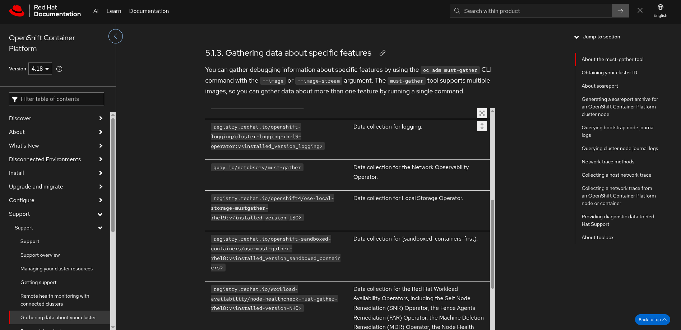Open the Getting support page

tap(38, 282)
